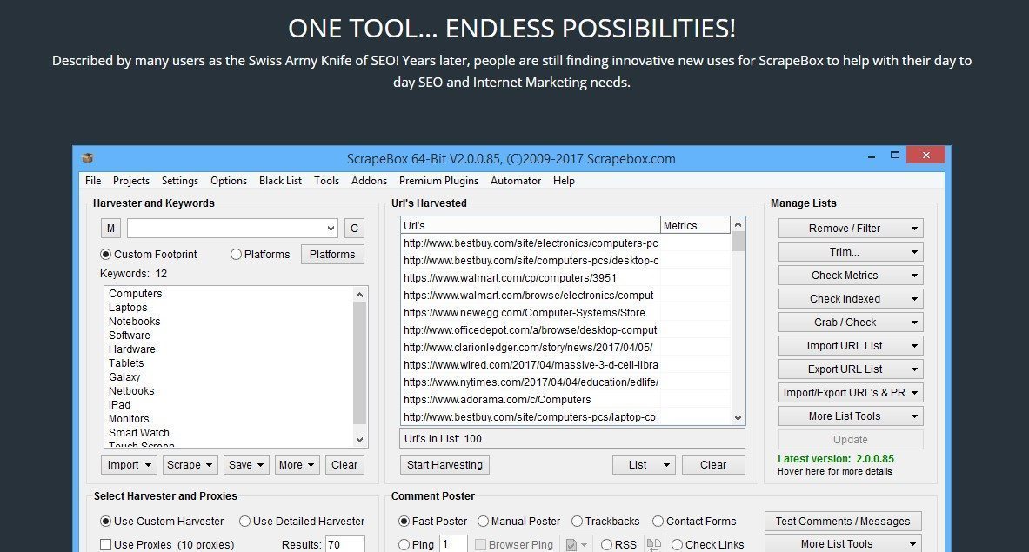Select the newegg.com Computer-Systems URL row

[531, 313]
